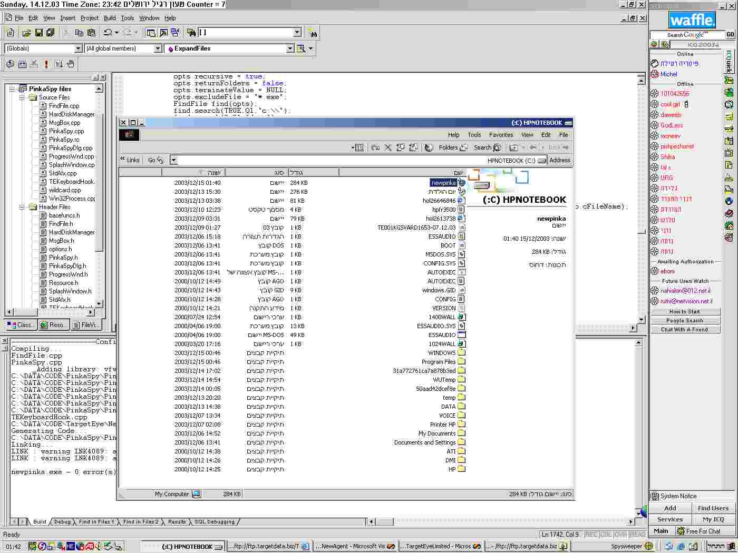Click the Views icon in HPNOTEBOOK toolbar
738x553 pixels.
pyautogui.click(x=359, y=147)
